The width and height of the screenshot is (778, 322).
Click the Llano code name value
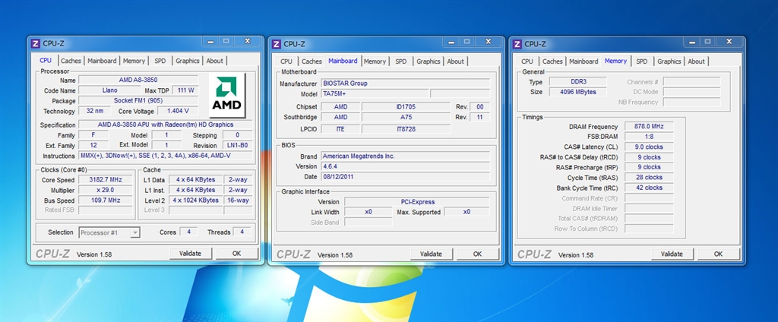click(x=109, y=90)
